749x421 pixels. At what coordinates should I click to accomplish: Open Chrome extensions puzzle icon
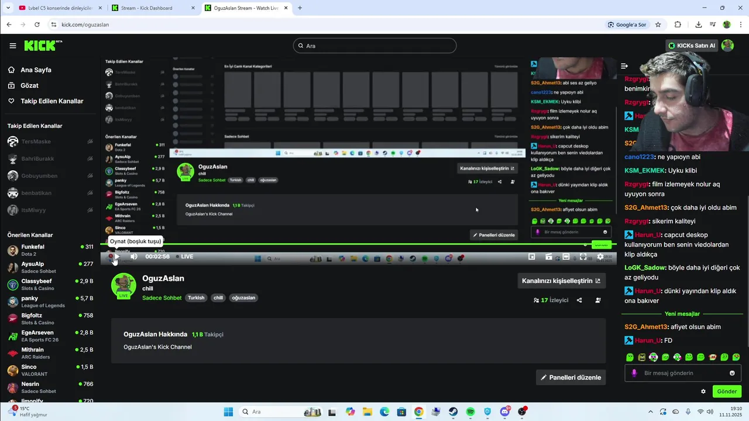(678, 25)
